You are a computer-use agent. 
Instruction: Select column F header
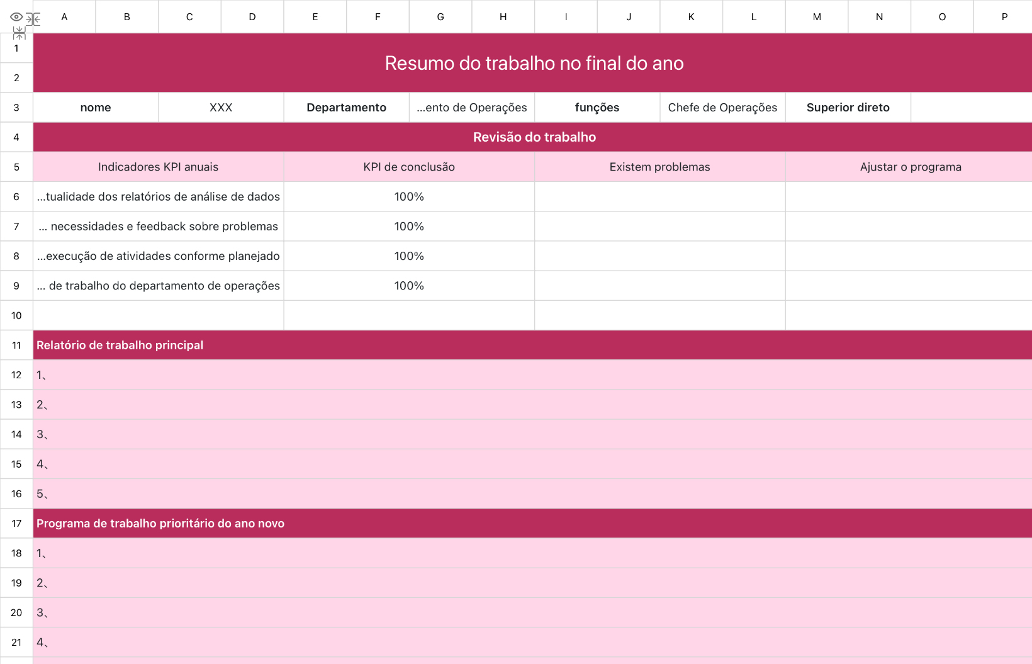[378, 17]
